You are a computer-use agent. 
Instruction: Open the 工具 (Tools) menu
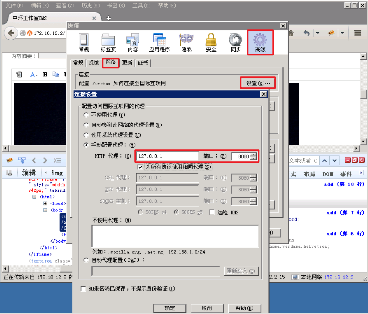(x=141, y=5)
